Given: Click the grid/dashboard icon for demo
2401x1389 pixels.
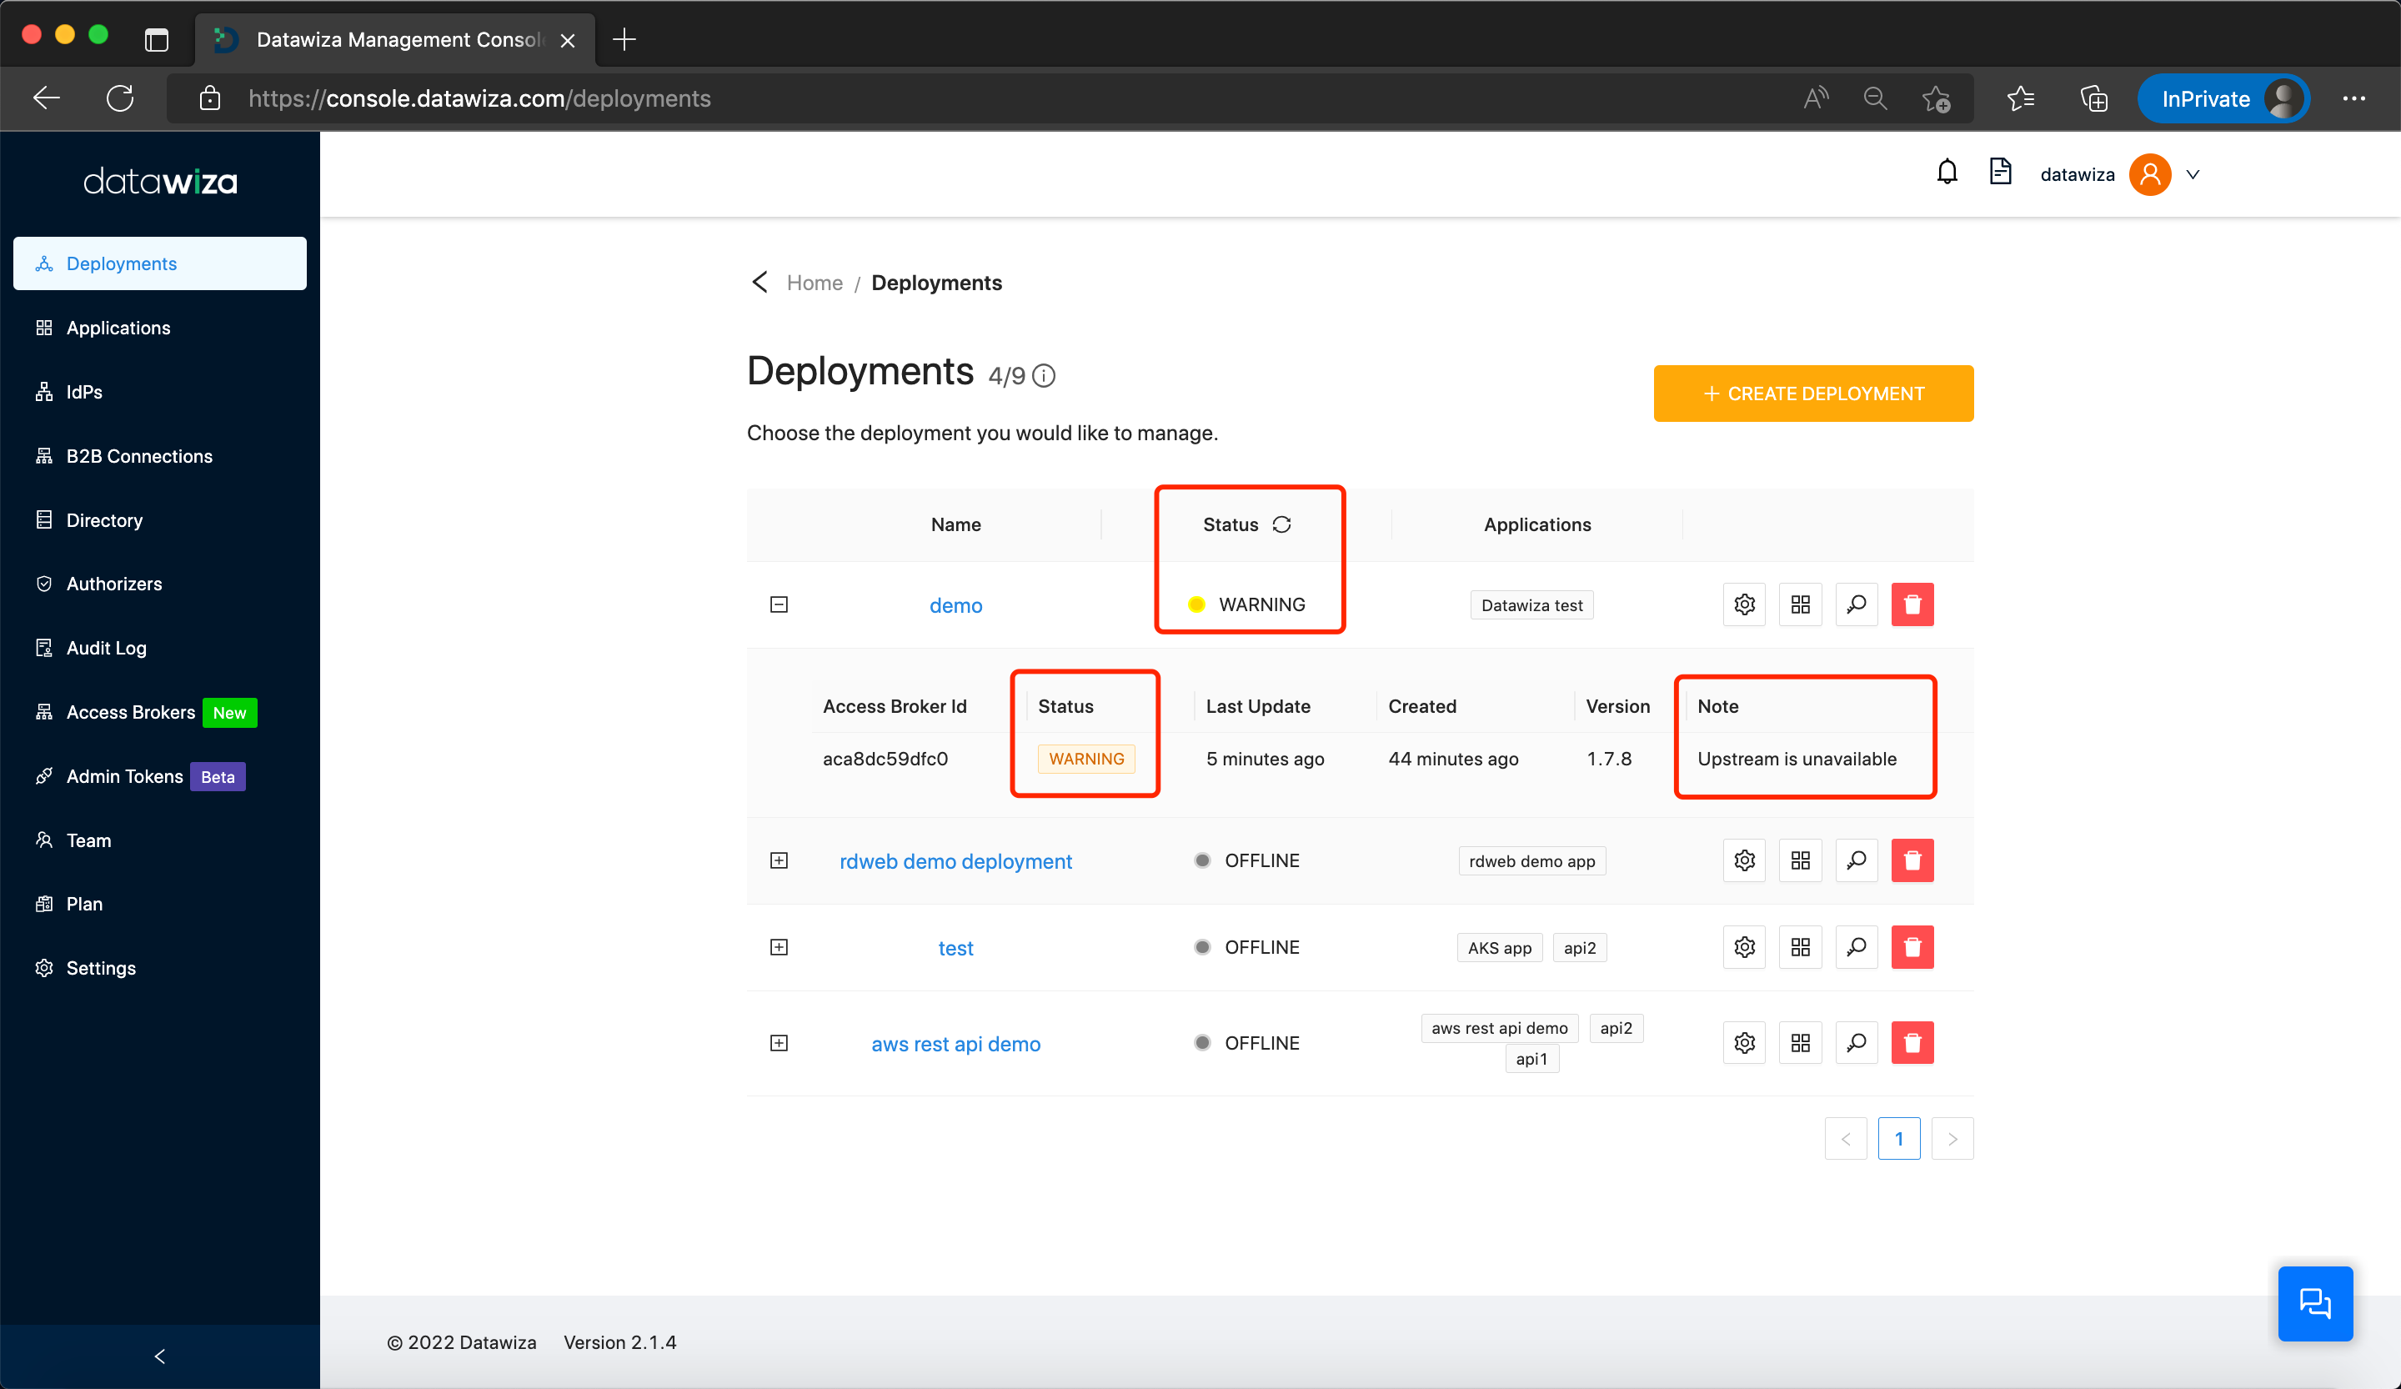Looking at the screenshot, I should [x=1801, y=604].
